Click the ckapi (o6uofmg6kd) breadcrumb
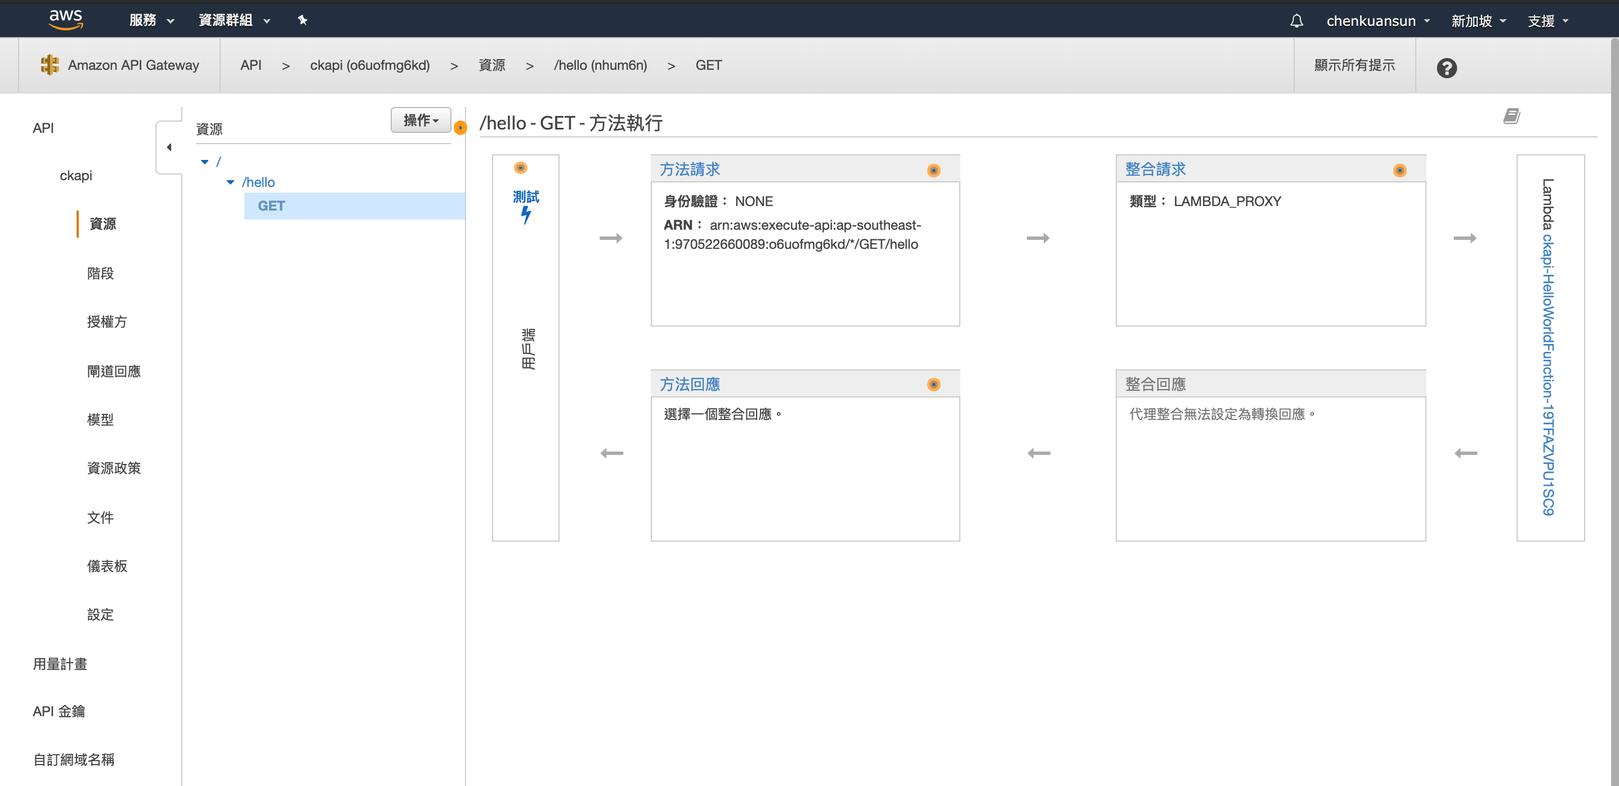The height and width of the screenshot is (786, 1619). click(x=369, y=65)
